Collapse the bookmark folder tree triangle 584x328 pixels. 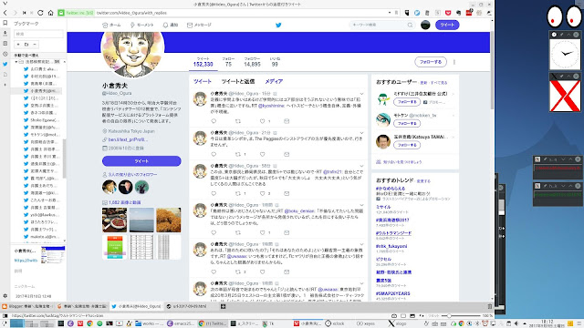(x=16, y=62)
